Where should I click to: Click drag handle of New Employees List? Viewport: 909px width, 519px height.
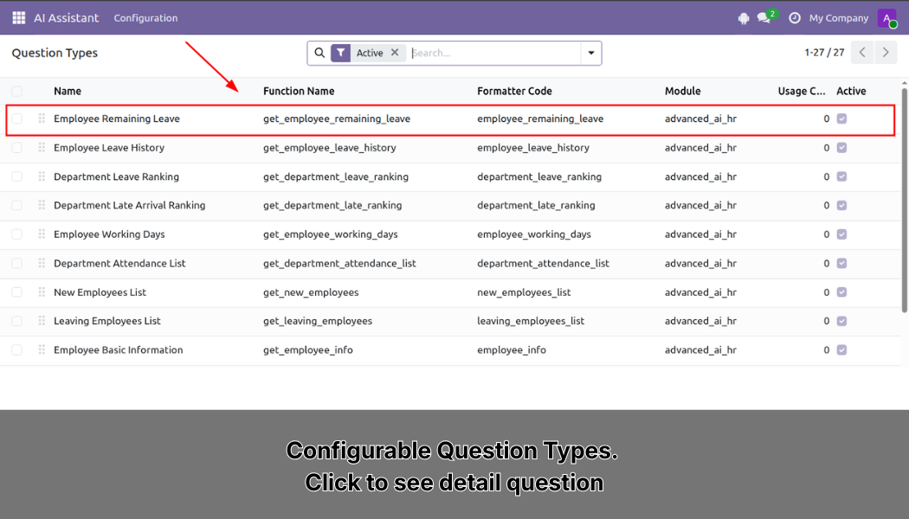coord(42,292)
